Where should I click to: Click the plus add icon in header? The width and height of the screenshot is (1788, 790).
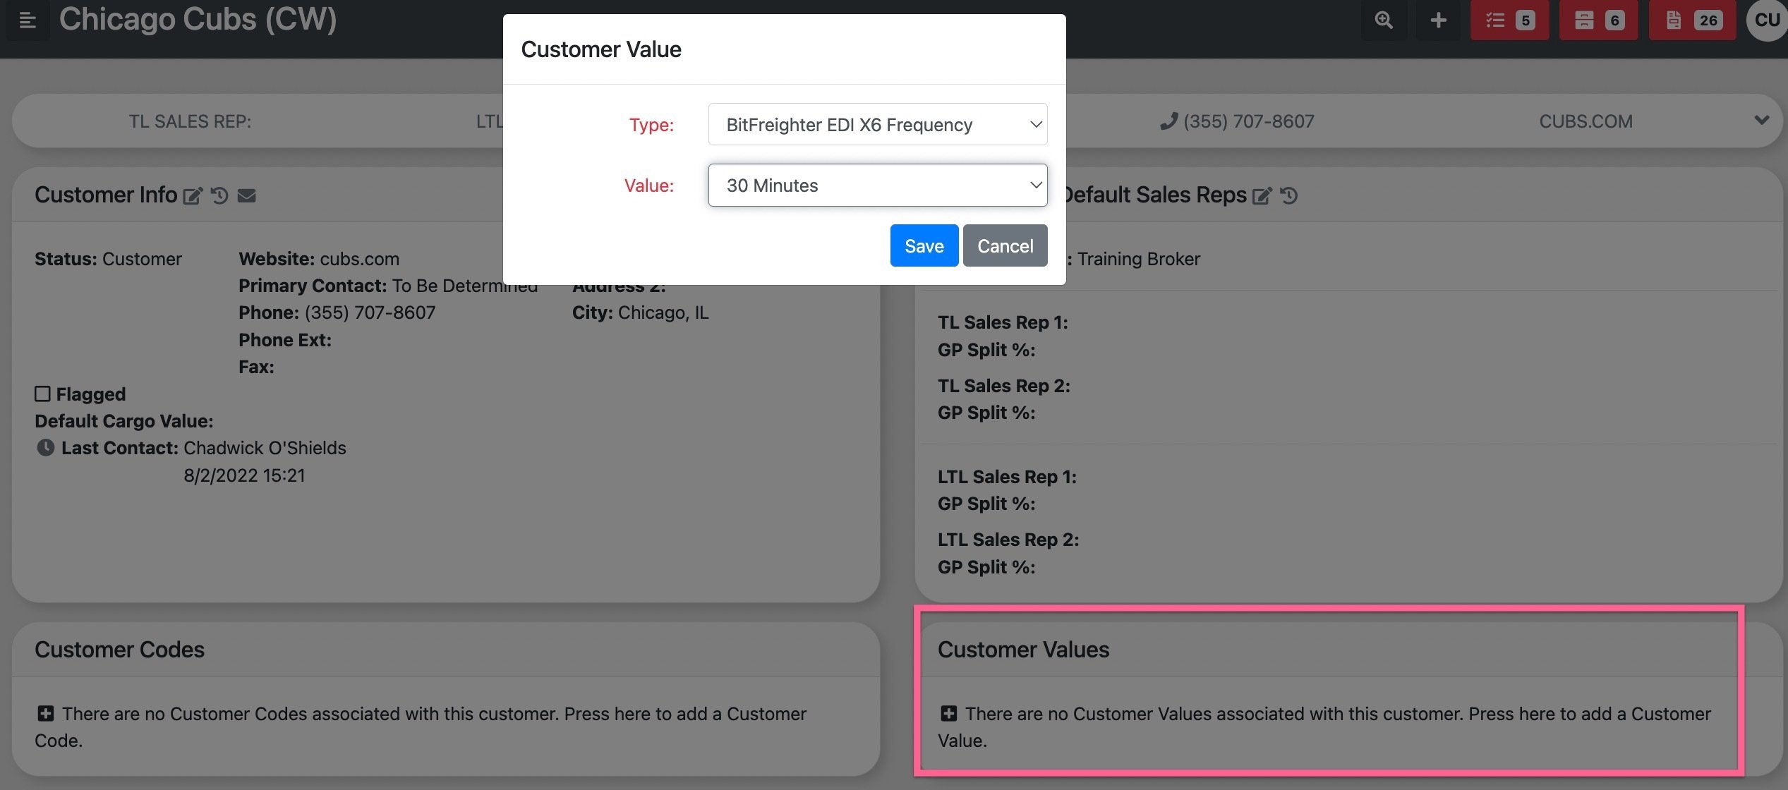pos(1438,20)
